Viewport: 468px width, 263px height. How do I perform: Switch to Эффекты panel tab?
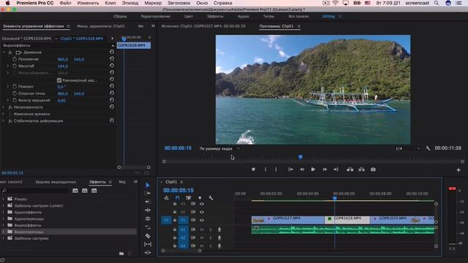pos(97,182)
